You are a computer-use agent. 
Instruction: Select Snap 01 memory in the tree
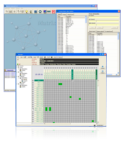[25, 81]
